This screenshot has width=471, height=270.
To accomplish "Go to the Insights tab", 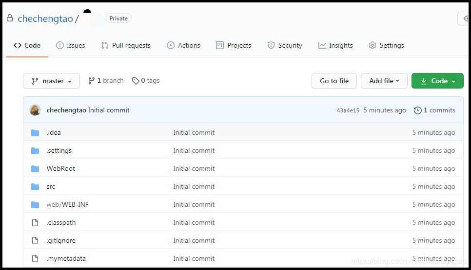I will click(x=335, y=45).
